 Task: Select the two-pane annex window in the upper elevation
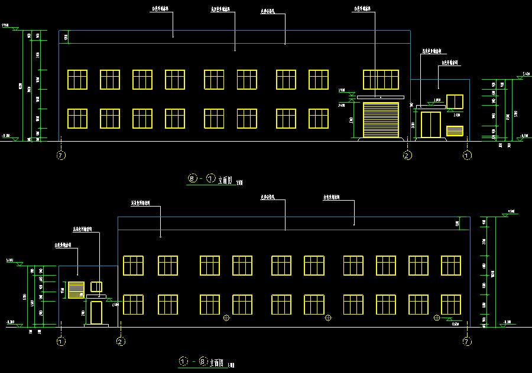[x=455, y=102]
